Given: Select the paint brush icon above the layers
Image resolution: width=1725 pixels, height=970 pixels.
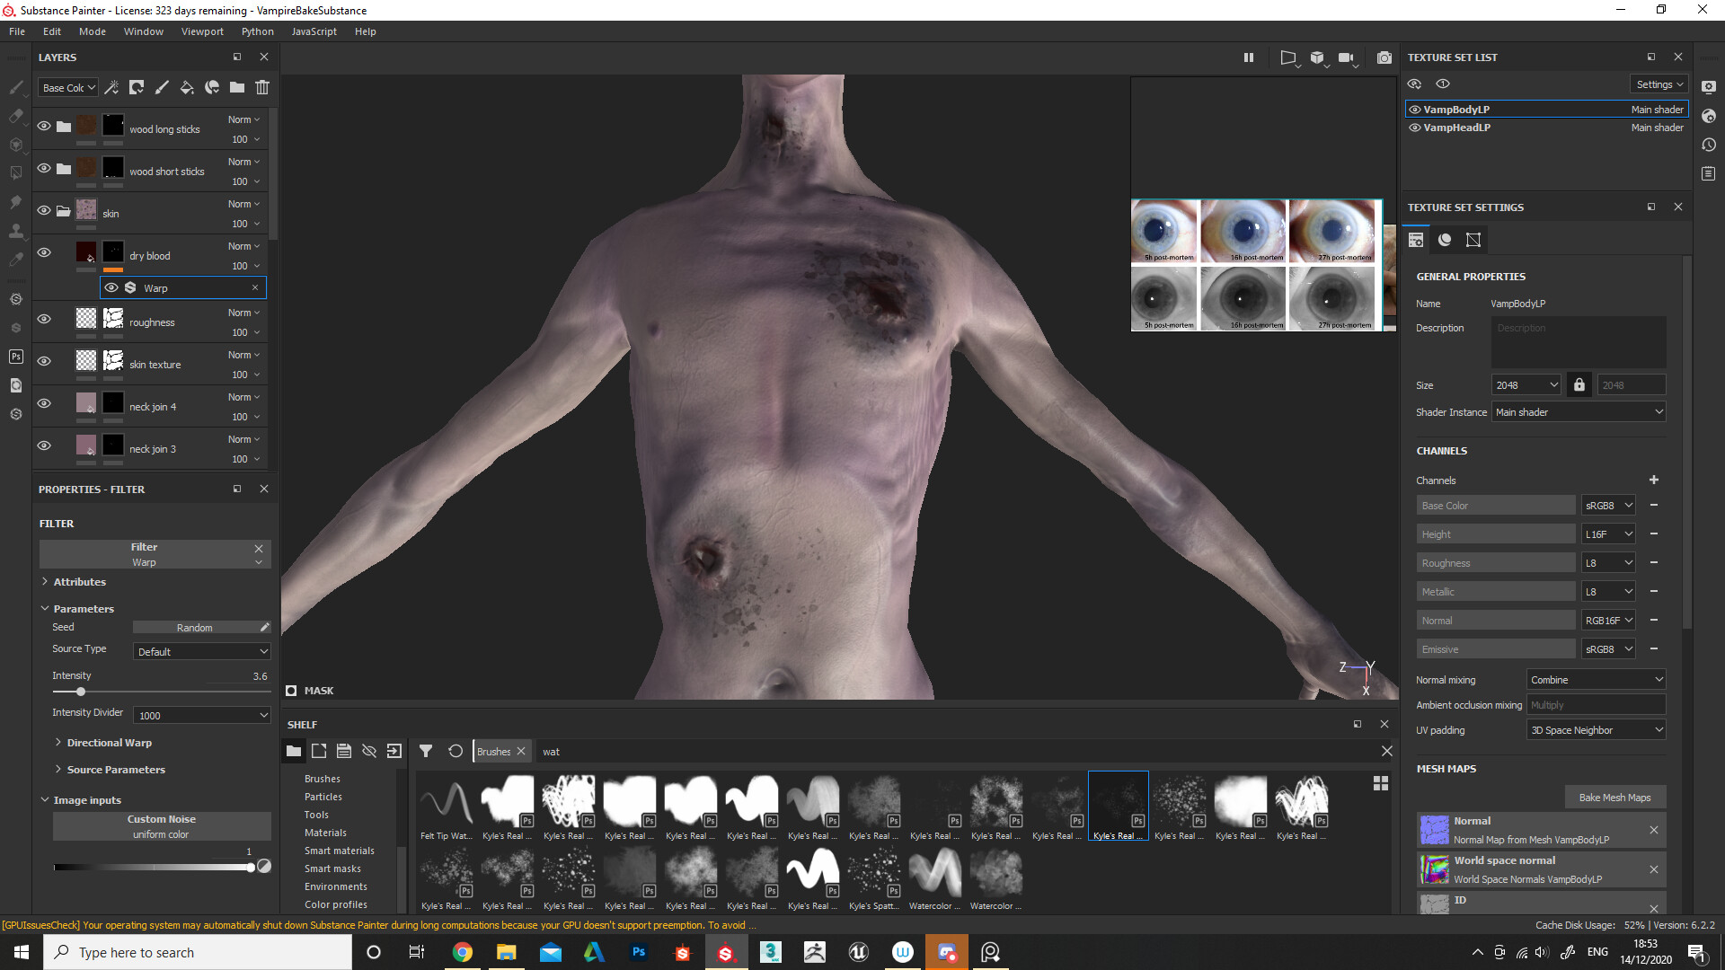Looking at the screenshot, I should pyautogui.click(x=162, y=87).
